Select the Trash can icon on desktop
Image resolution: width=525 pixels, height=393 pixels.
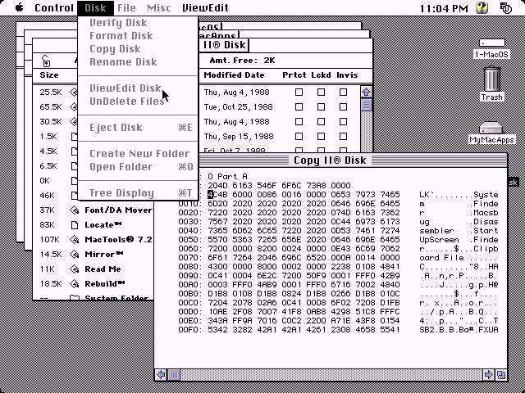point(492,79)
